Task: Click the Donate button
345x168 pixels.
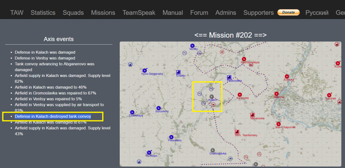Action: [x=288, y=12]
